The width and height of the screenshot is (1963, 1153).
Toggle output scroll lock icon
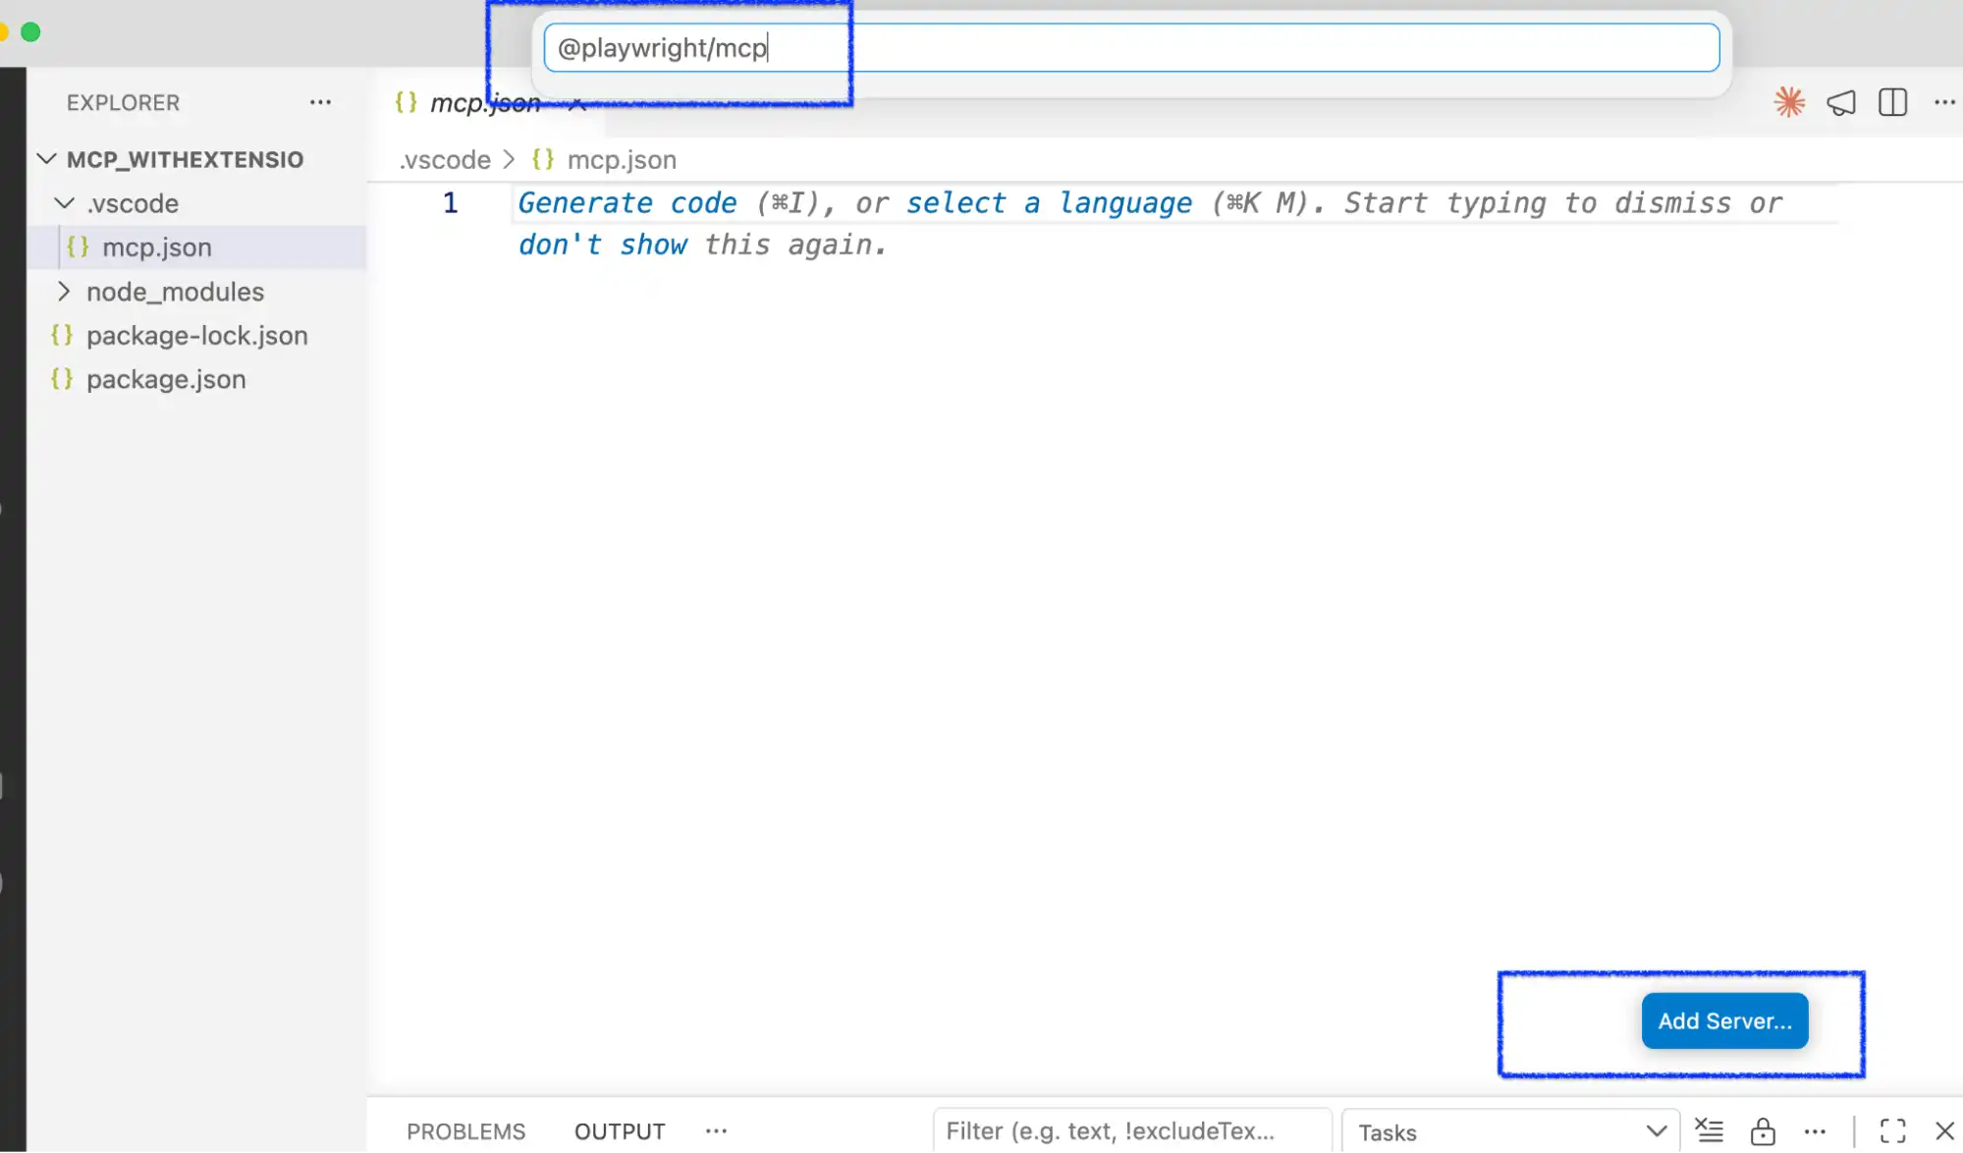pos(1763,1130)
